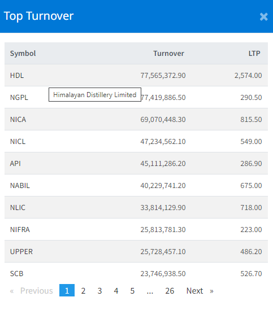Select NICA turnover value 69,070,448.30
Image resolution: width=273 pixels, height=310 pixels.
pos(163,120)
